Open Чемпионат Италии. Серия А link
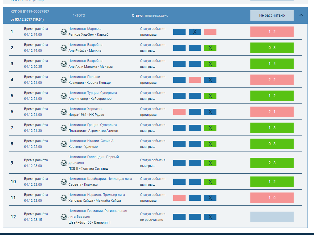The width and height of the screenshot is (314, 235). point(91,141)
